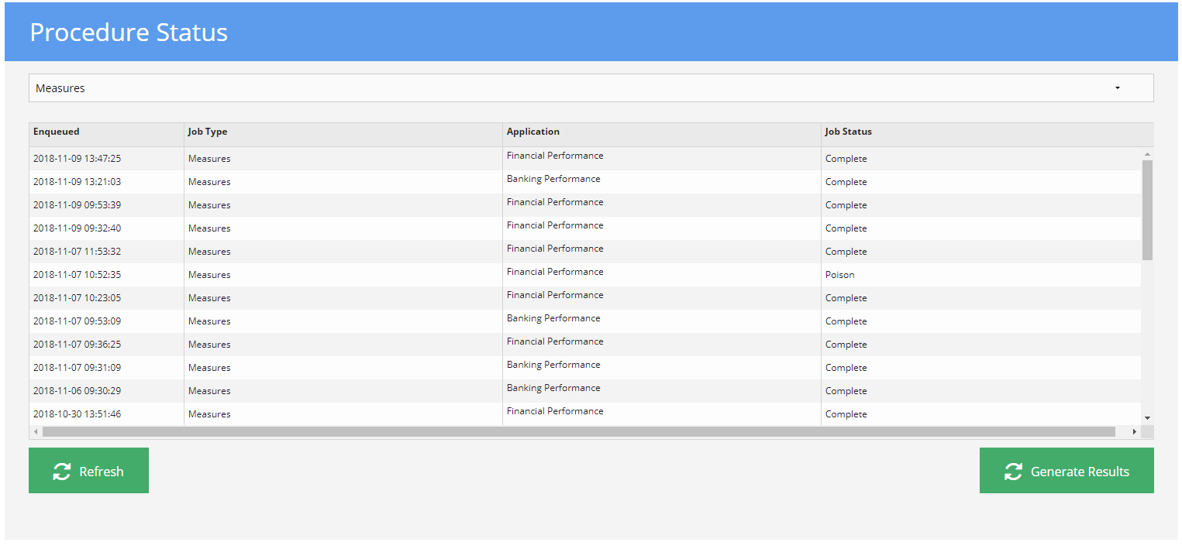The image size is (1182, 549).
Task: Highlight the 2018-11-07 09:53:09 timestamp
Action: click(77, 321)
